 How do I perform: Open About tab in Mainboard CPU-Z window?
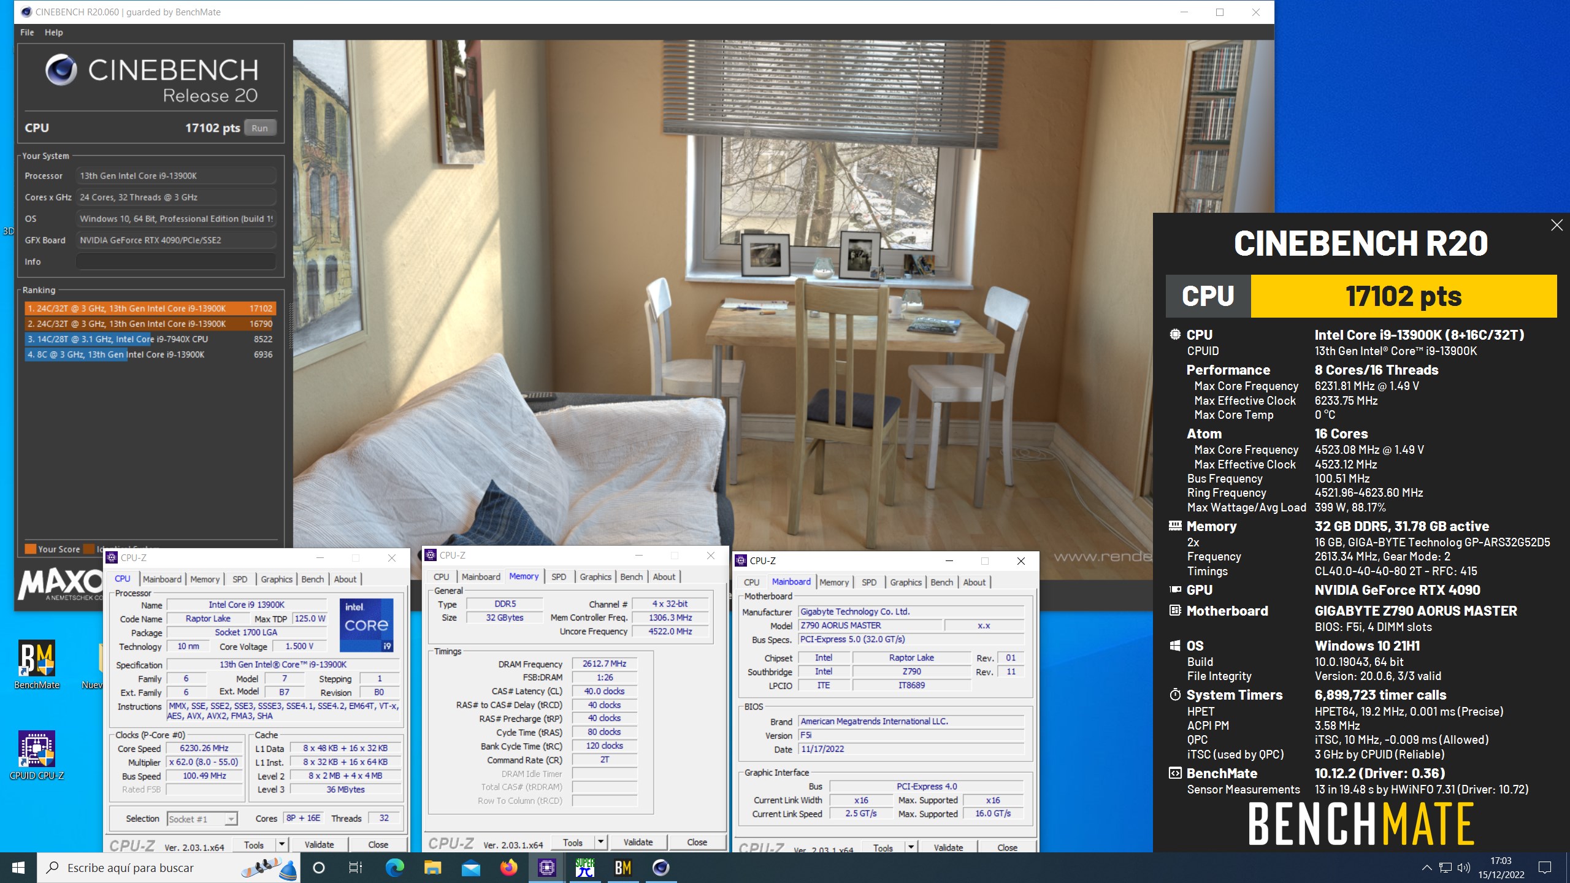click(974, 582)
